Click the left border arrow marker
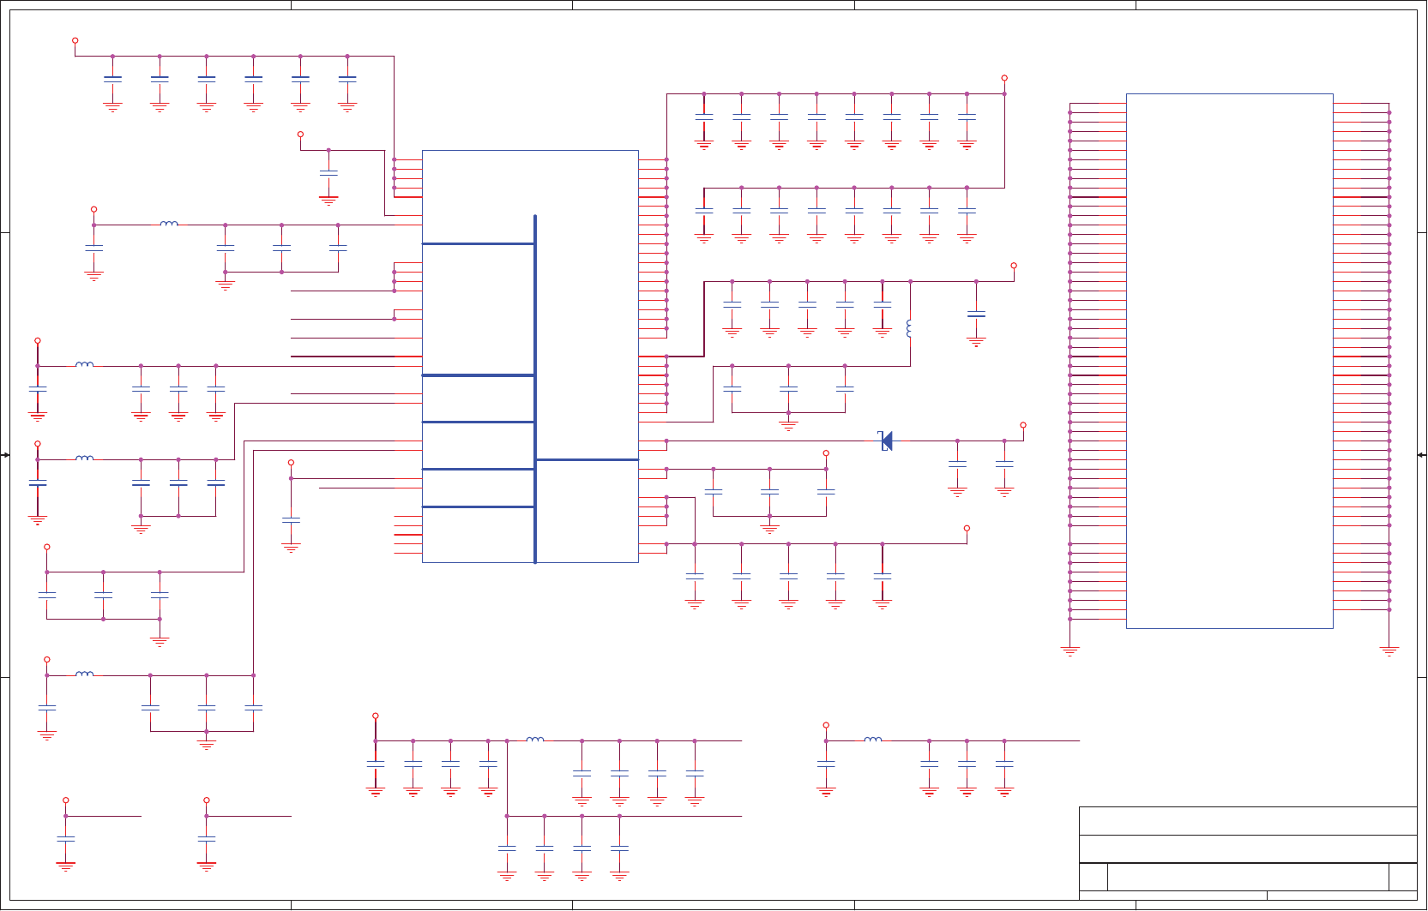The height and width of the screenshot is (911, 1428). click(x=5, y=455)
